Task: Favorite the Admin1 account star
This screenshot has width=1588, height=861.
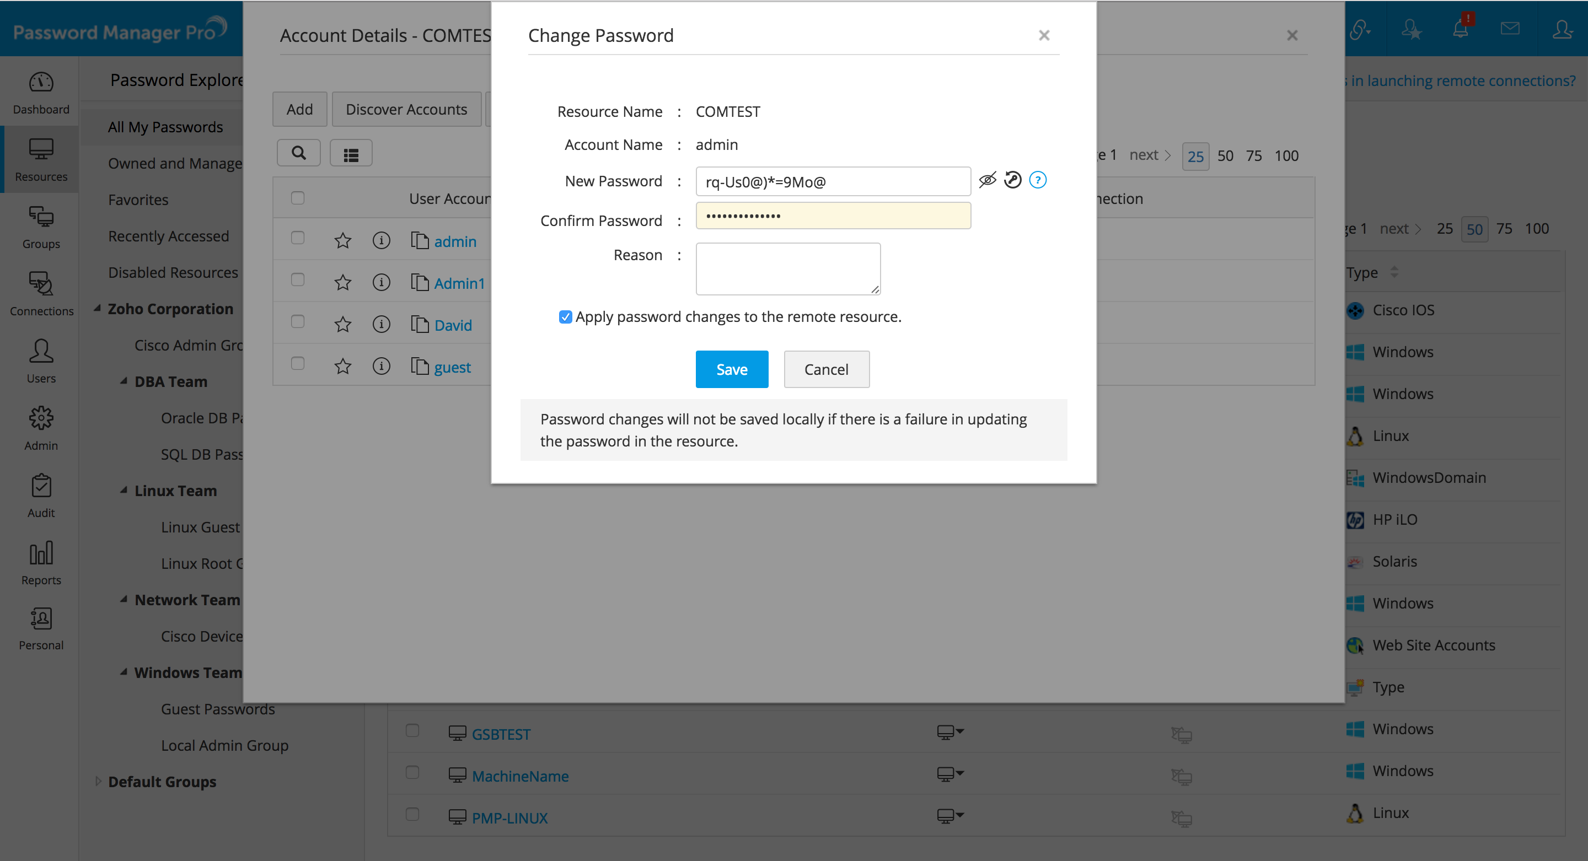Action: coord(343,283)
